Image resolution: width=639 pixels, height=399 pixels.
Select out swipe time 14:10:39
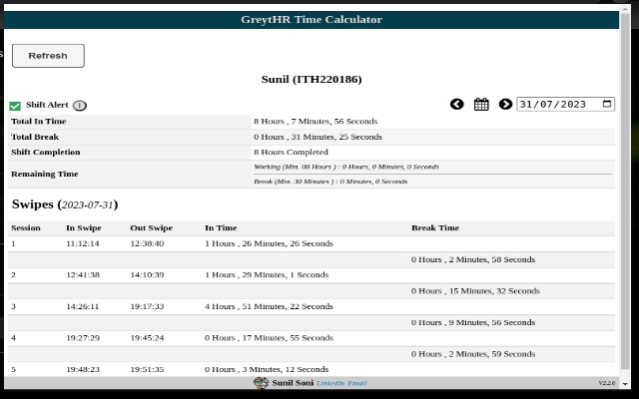pos(147,275)
